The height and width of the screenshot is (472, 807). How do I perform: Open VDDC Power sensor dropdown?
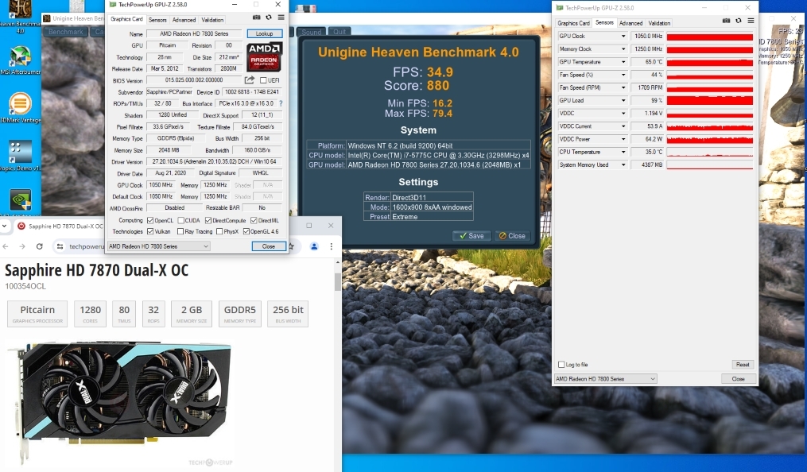click(623, 139)
